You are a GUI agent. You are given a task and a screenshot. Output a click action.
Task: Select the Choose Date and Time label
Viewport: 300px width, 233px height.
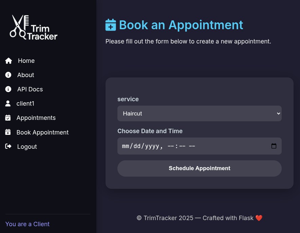coord(150,131)
